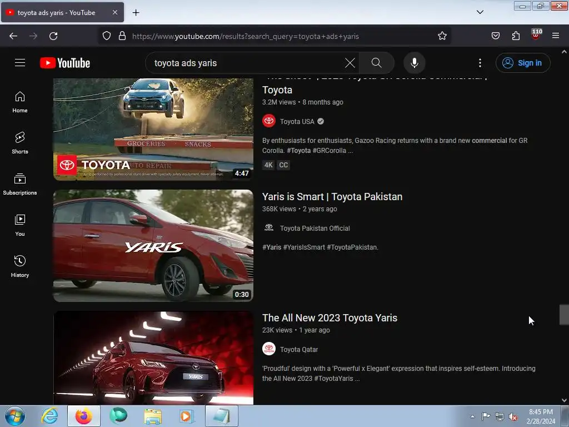Screen dimensions: 569x427
Task: Show hidden system tray icons
Action: tap(472, 416)
